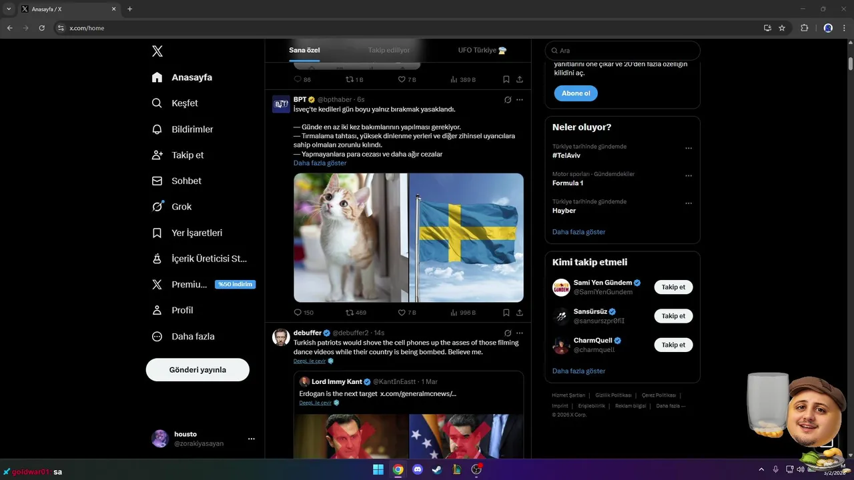This screenshot has width=854, height=480.
Task: Open BPT post more options menu
Action: tap(520, 100)
